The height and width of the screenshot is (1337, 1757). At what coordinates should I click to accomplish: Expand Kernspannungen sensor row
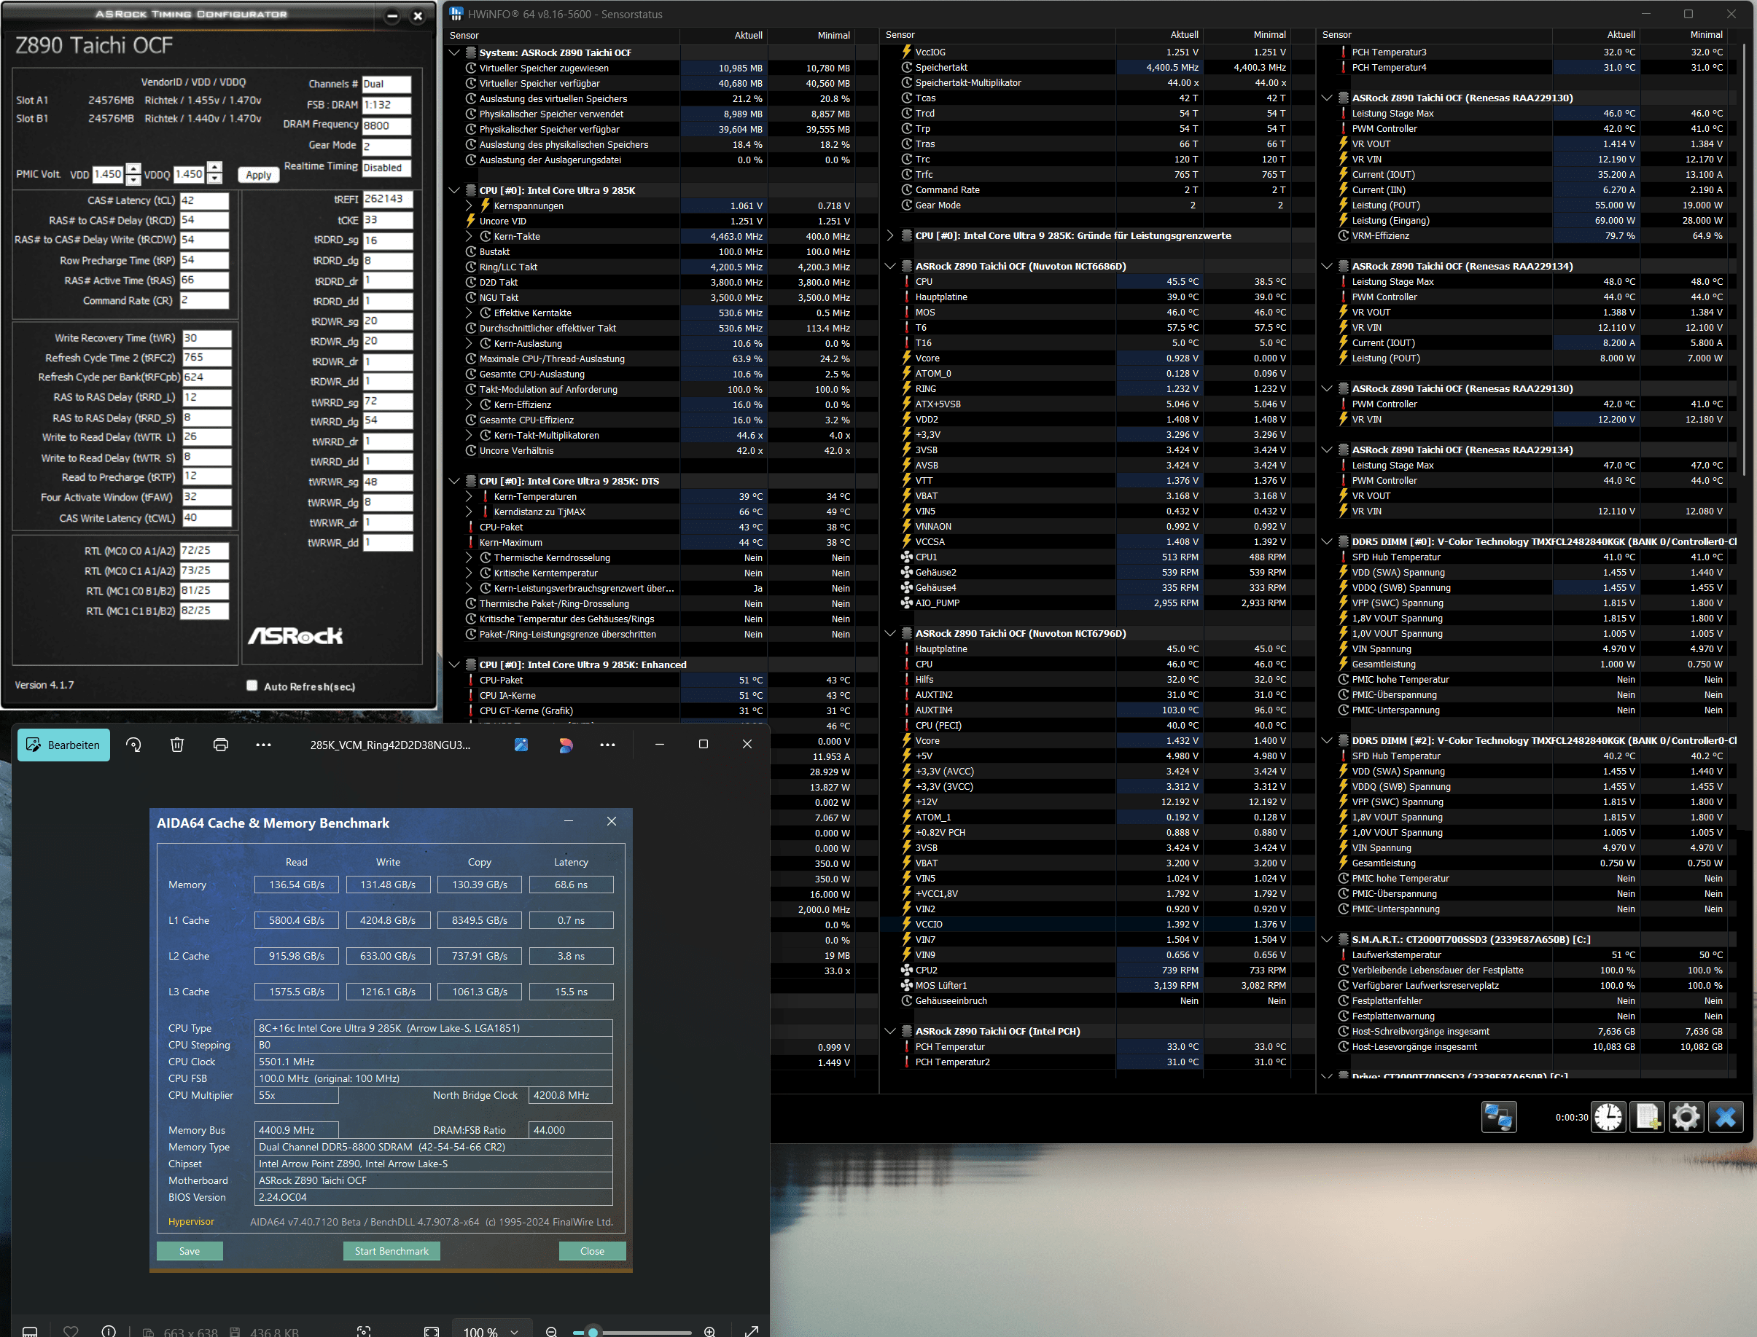(x=470, y=205)
